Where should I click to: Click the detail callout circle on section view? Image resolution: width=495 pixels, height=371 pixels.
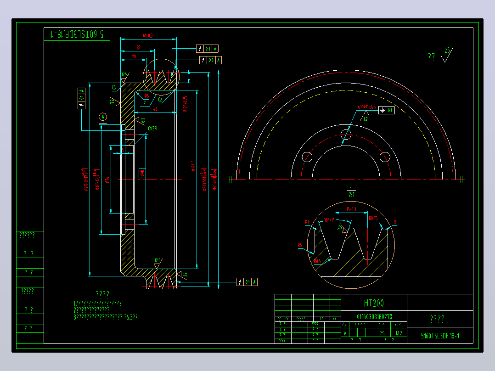coord(161,77)
